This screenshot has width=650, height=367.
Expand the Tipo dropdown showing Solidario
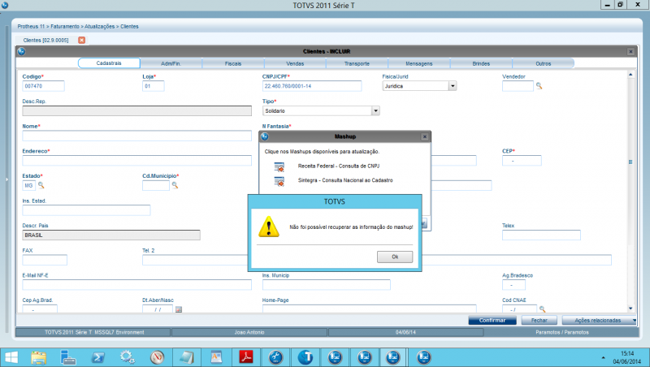coord(375,111)
